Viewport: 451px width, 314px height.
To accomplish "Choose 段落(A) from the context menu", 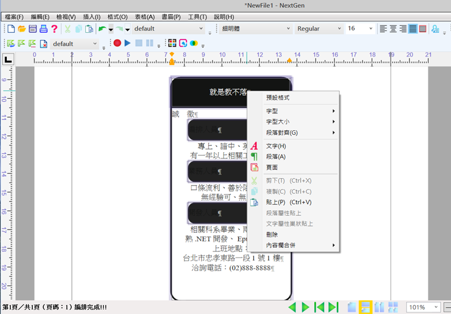I will pyautogui.click(x=276, y=157).
